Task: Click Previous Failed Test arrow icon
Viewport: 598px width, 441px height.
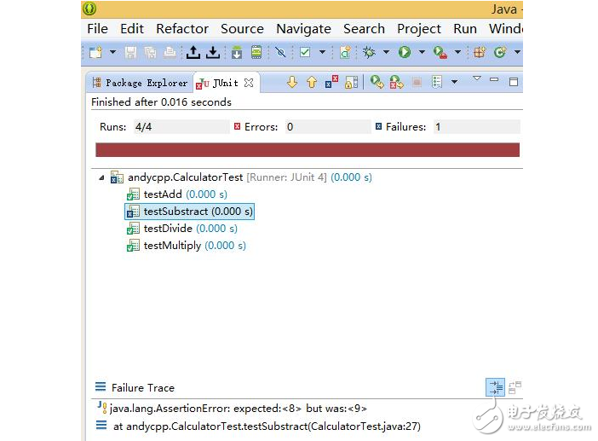Action: [312, 83]
